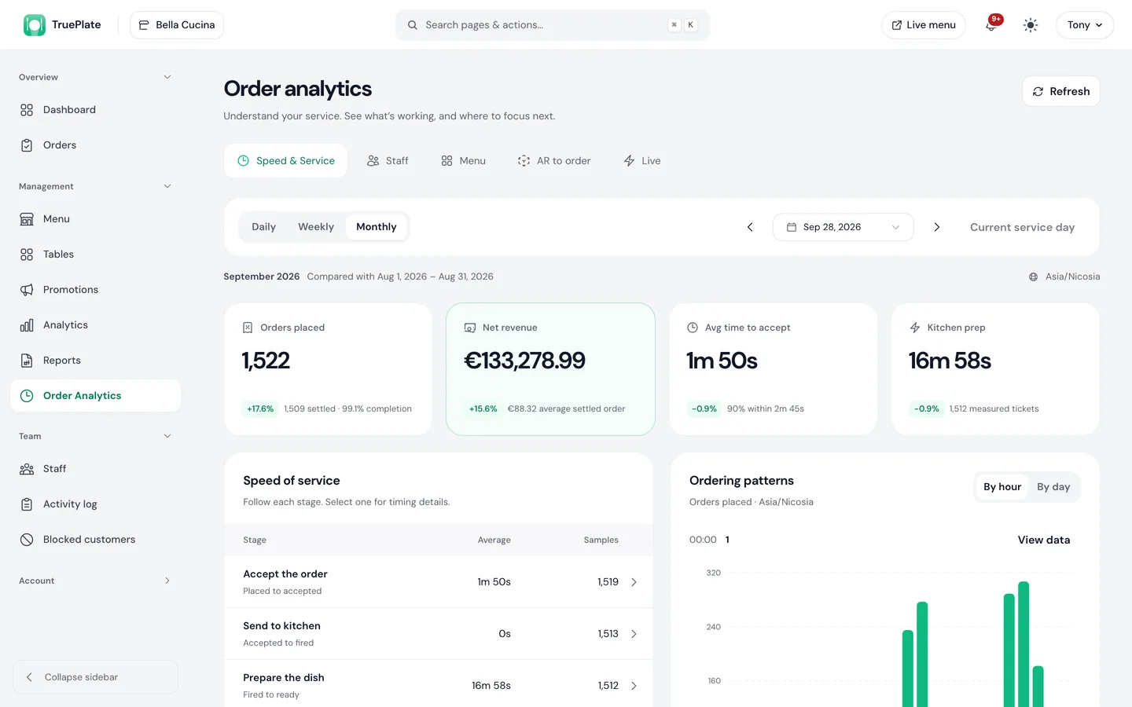1132x707 pixels.
Task: Click View data link
Action: click(x=1044, y=540)
